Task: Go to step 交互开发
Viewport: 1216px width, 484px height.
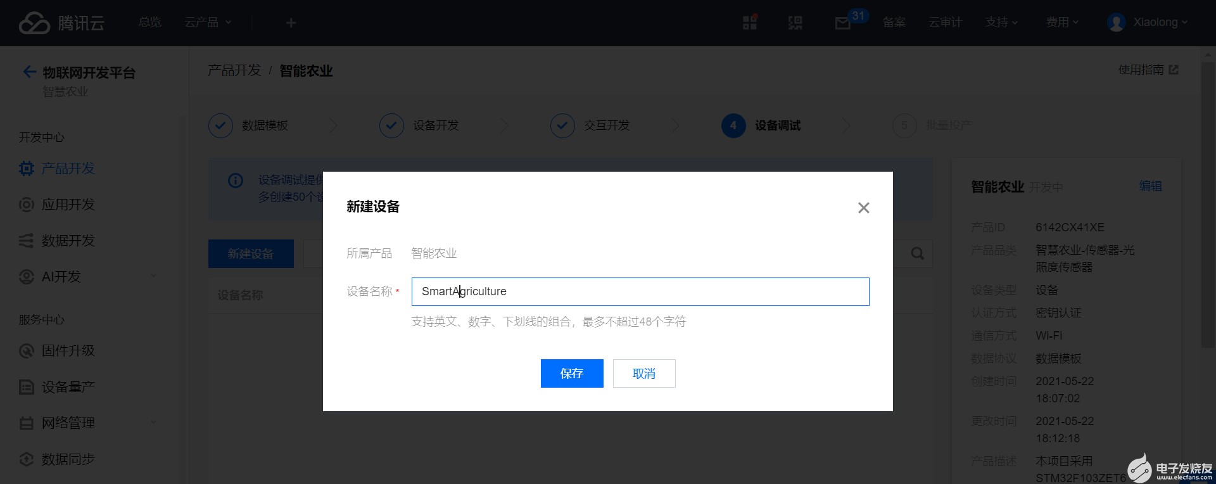Action: [590, 125]
